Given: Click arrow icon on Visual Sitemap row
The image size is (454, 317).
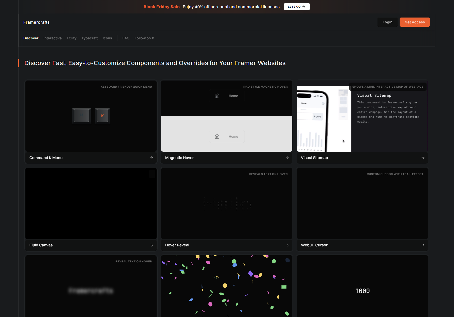Looking at the screenshot, I should coord(423,158).
